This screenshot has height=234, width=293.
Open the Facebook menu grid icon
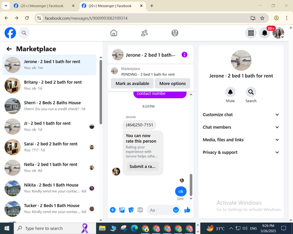click(251, 33)
